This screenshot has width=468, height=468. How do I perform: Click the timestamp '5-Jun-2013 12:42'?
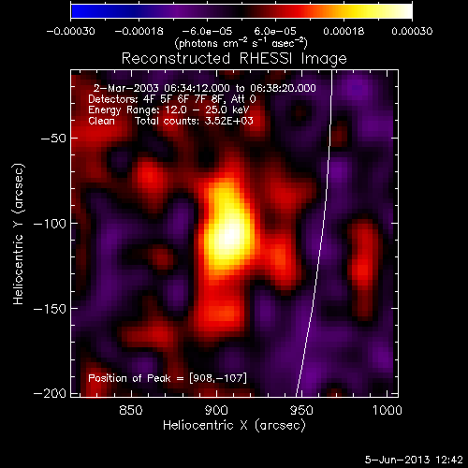pos(414,460)
